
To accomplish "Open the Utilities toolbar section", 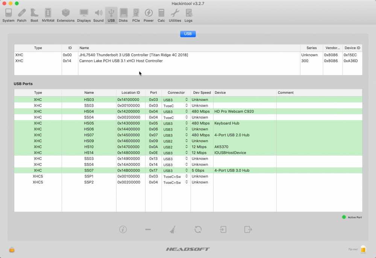I will (x=175, y=15).
